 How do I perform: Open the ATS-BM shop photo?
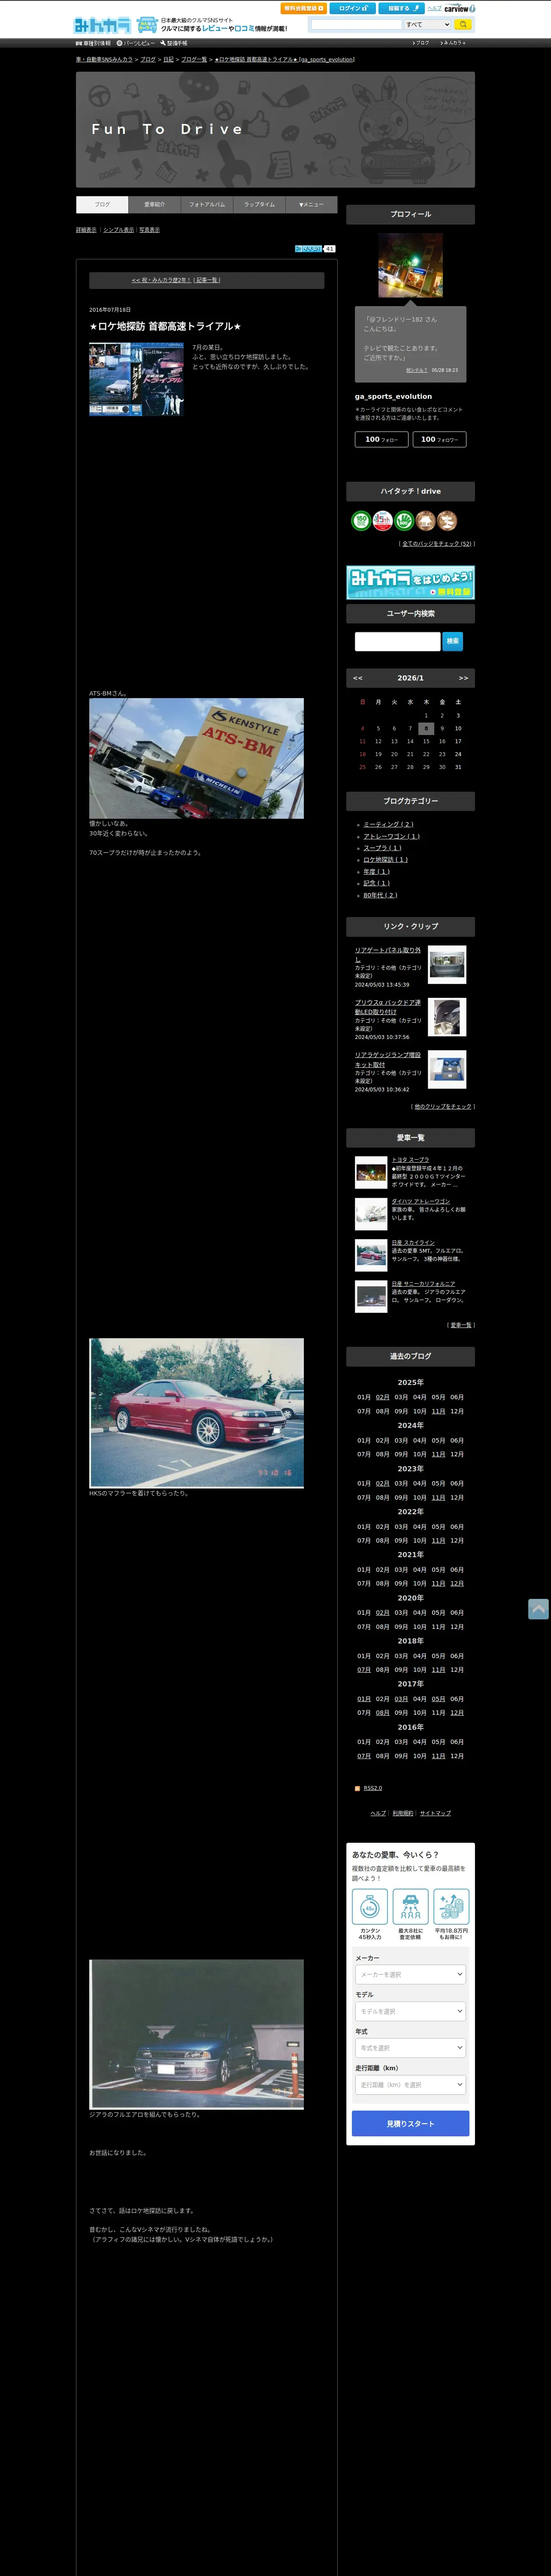click(x=196, y=758)
